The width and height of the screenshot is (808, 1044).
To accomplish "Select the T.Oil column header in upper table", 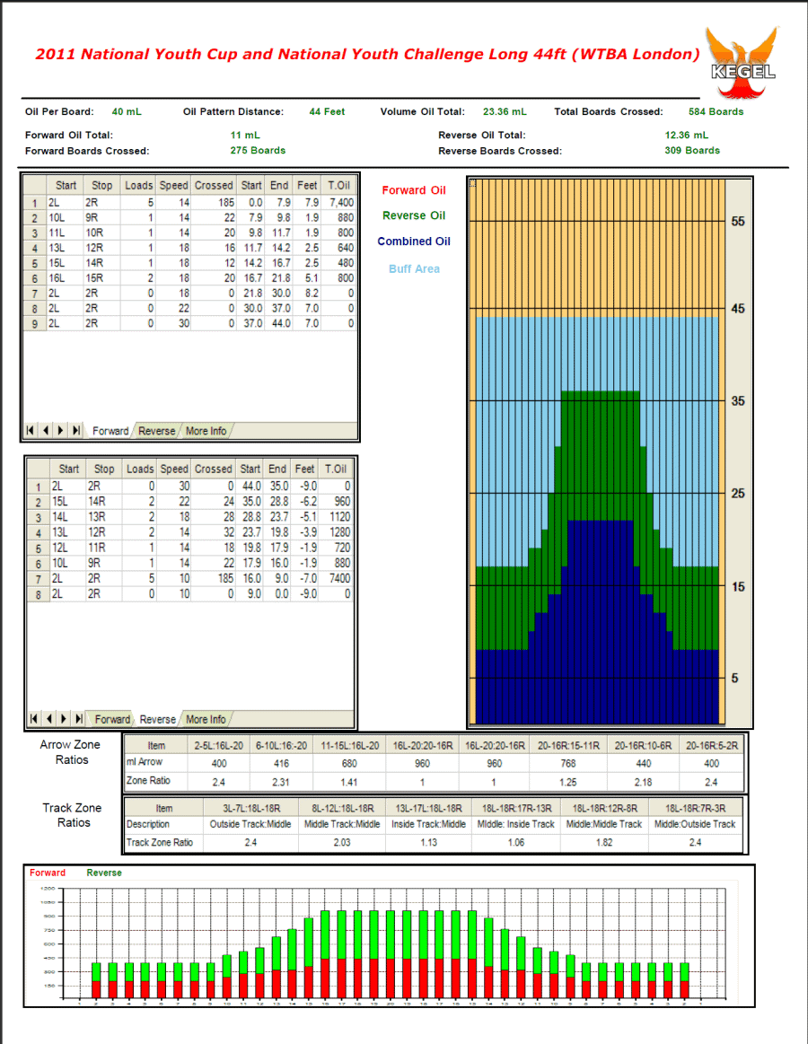I will [339, 185].
